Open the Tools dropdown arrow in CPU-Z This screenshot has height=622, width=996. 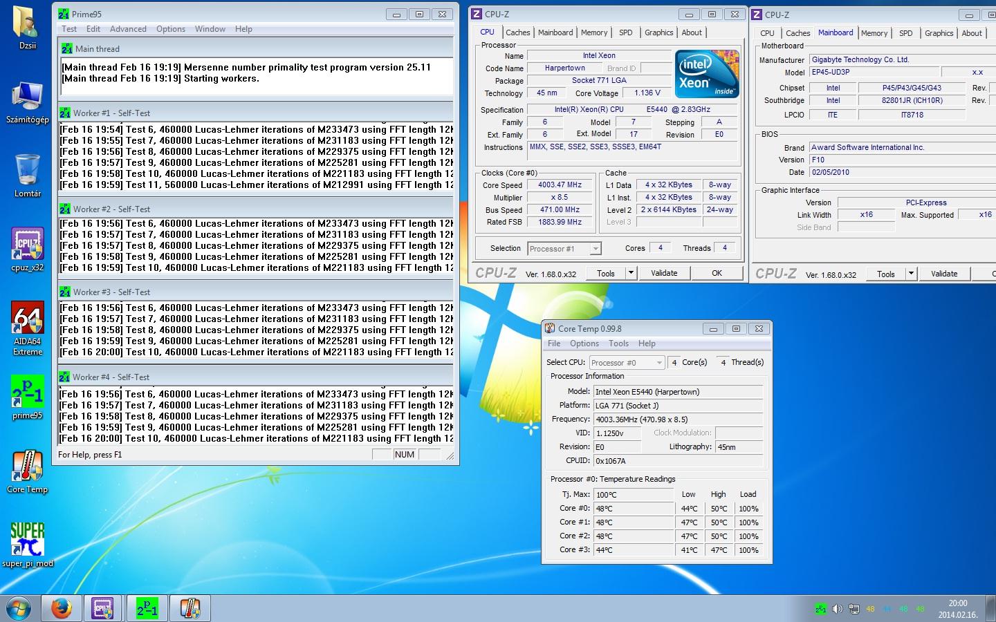[x=631, y=273]
